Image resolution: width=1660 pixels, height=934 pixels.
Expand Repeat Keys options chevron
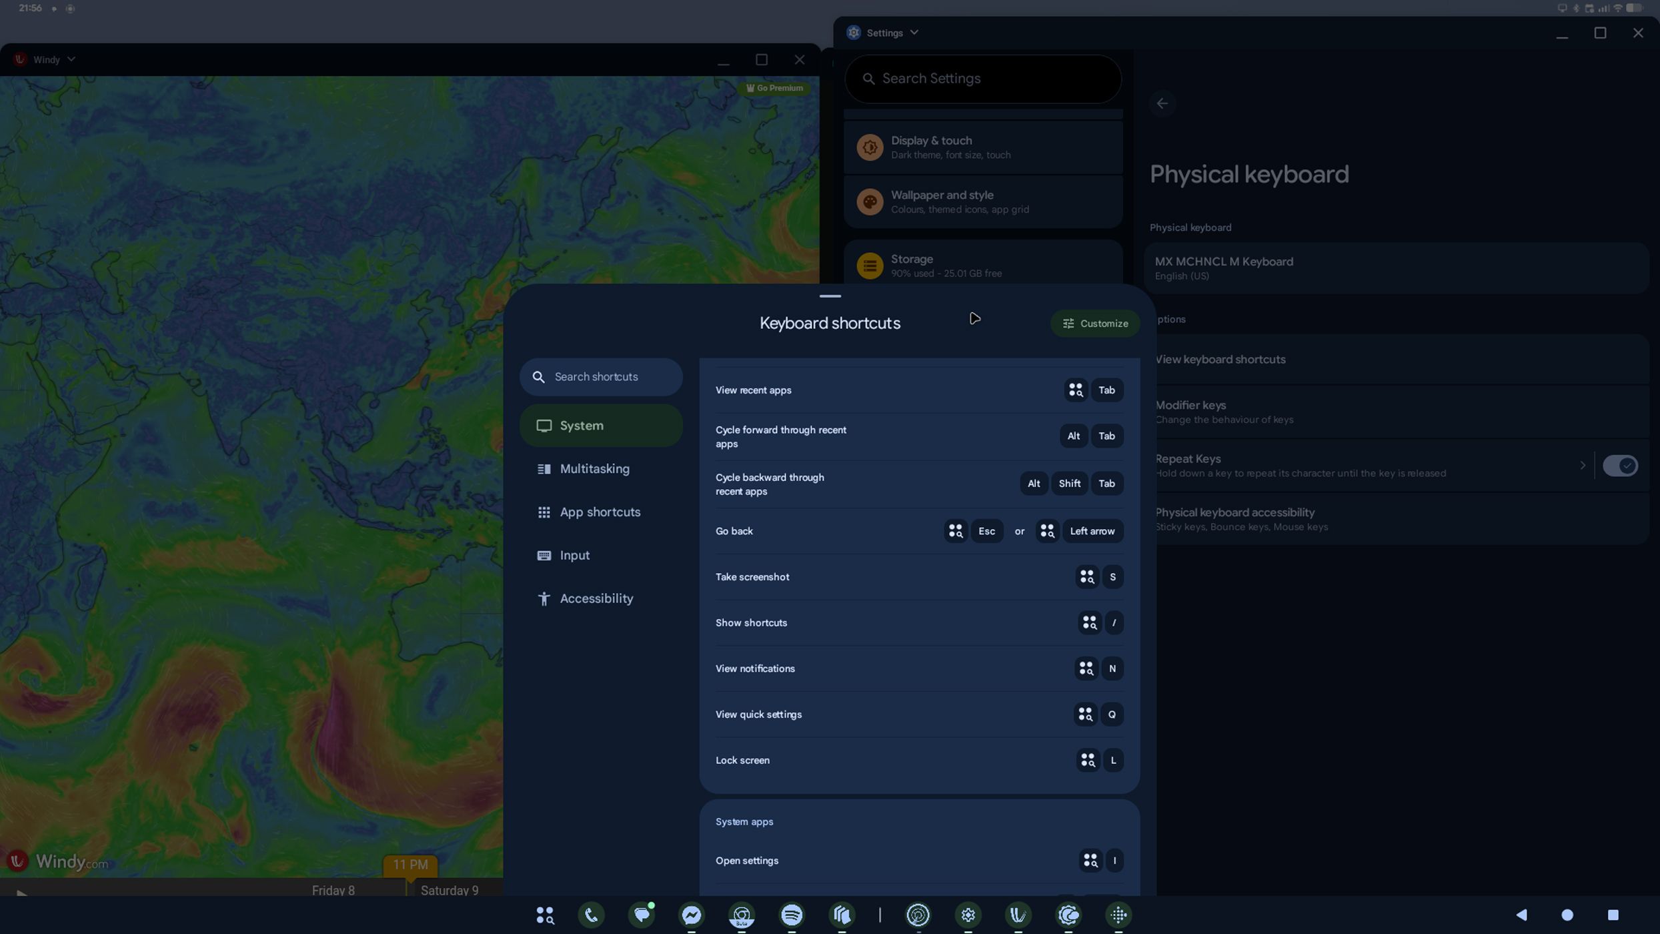point(1582,466)
